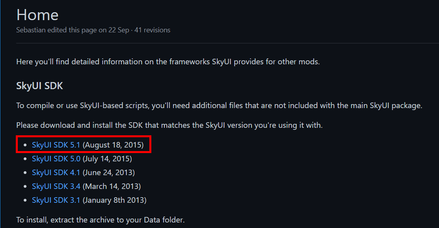Viewport: 439px width, 228px height.
Task: Click the March 14, 2013 date text
Action: 112,186
